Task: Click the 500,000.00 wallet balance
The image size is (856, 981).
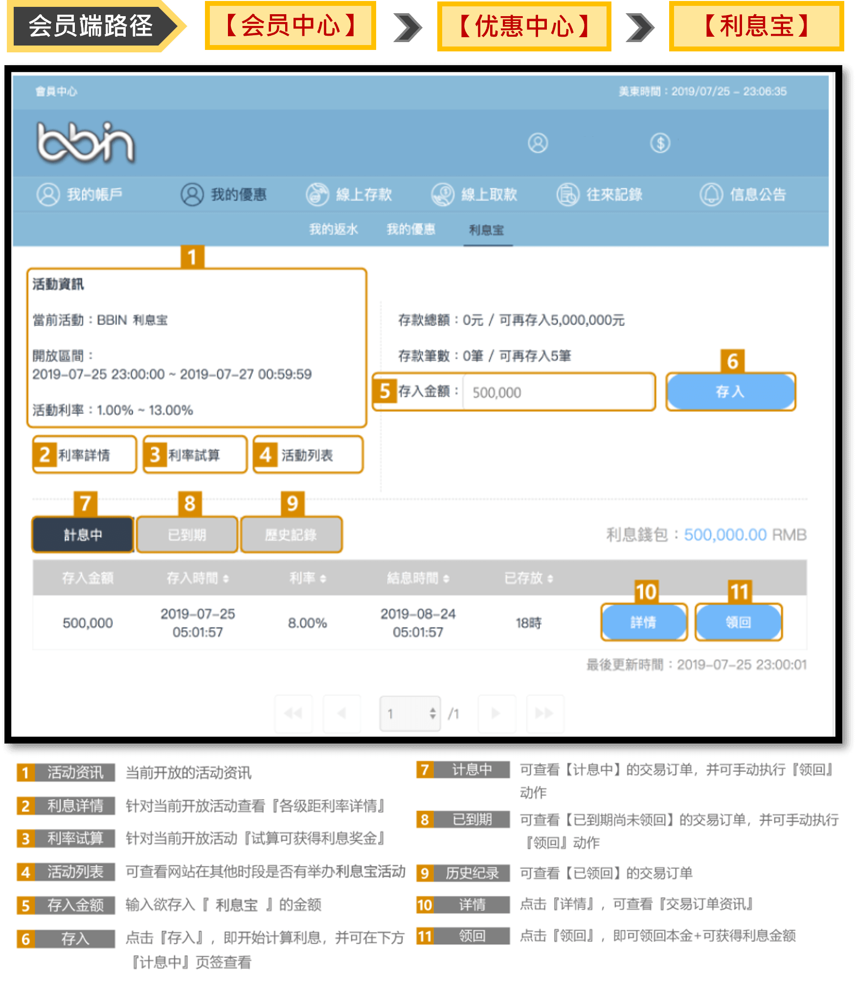Action: coord(725,535)
